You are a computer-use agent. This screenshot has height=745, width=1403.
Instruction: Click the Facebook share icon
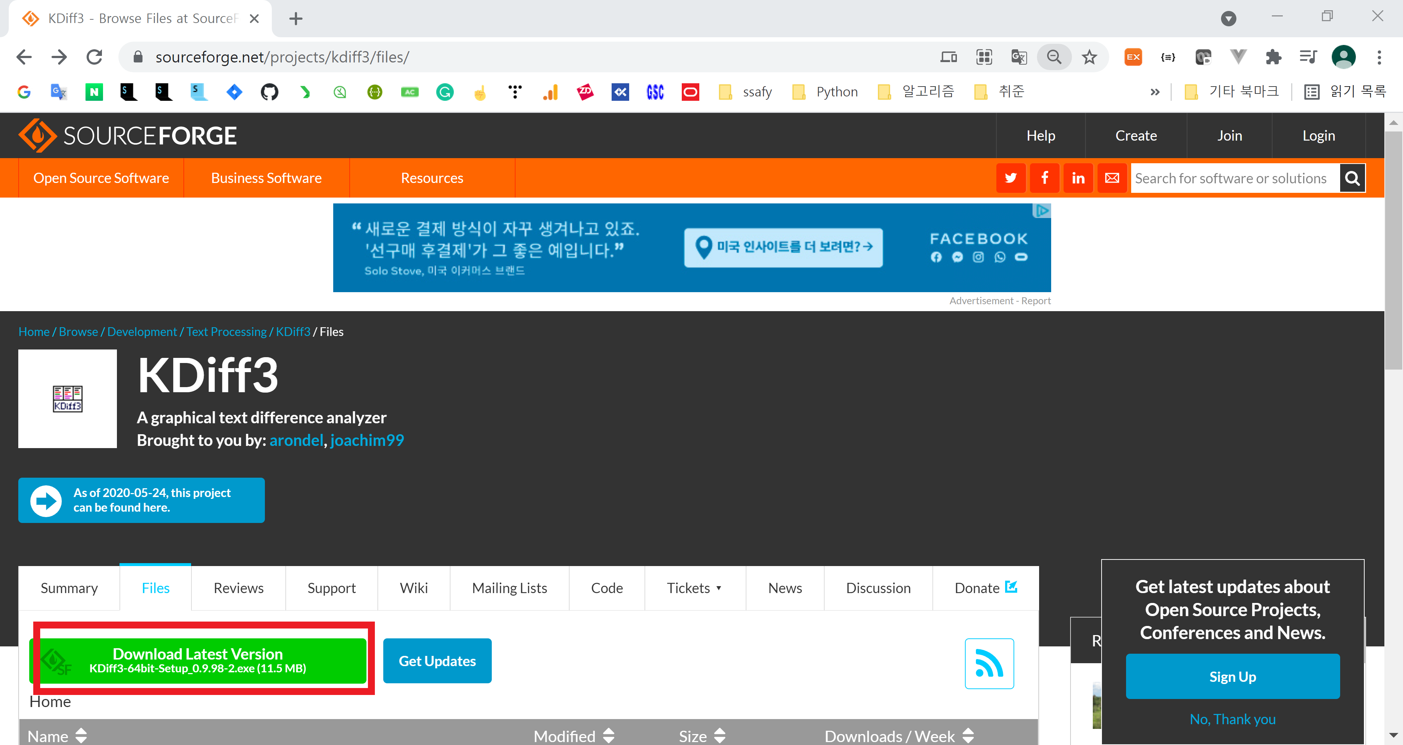tap(1044, 178)
